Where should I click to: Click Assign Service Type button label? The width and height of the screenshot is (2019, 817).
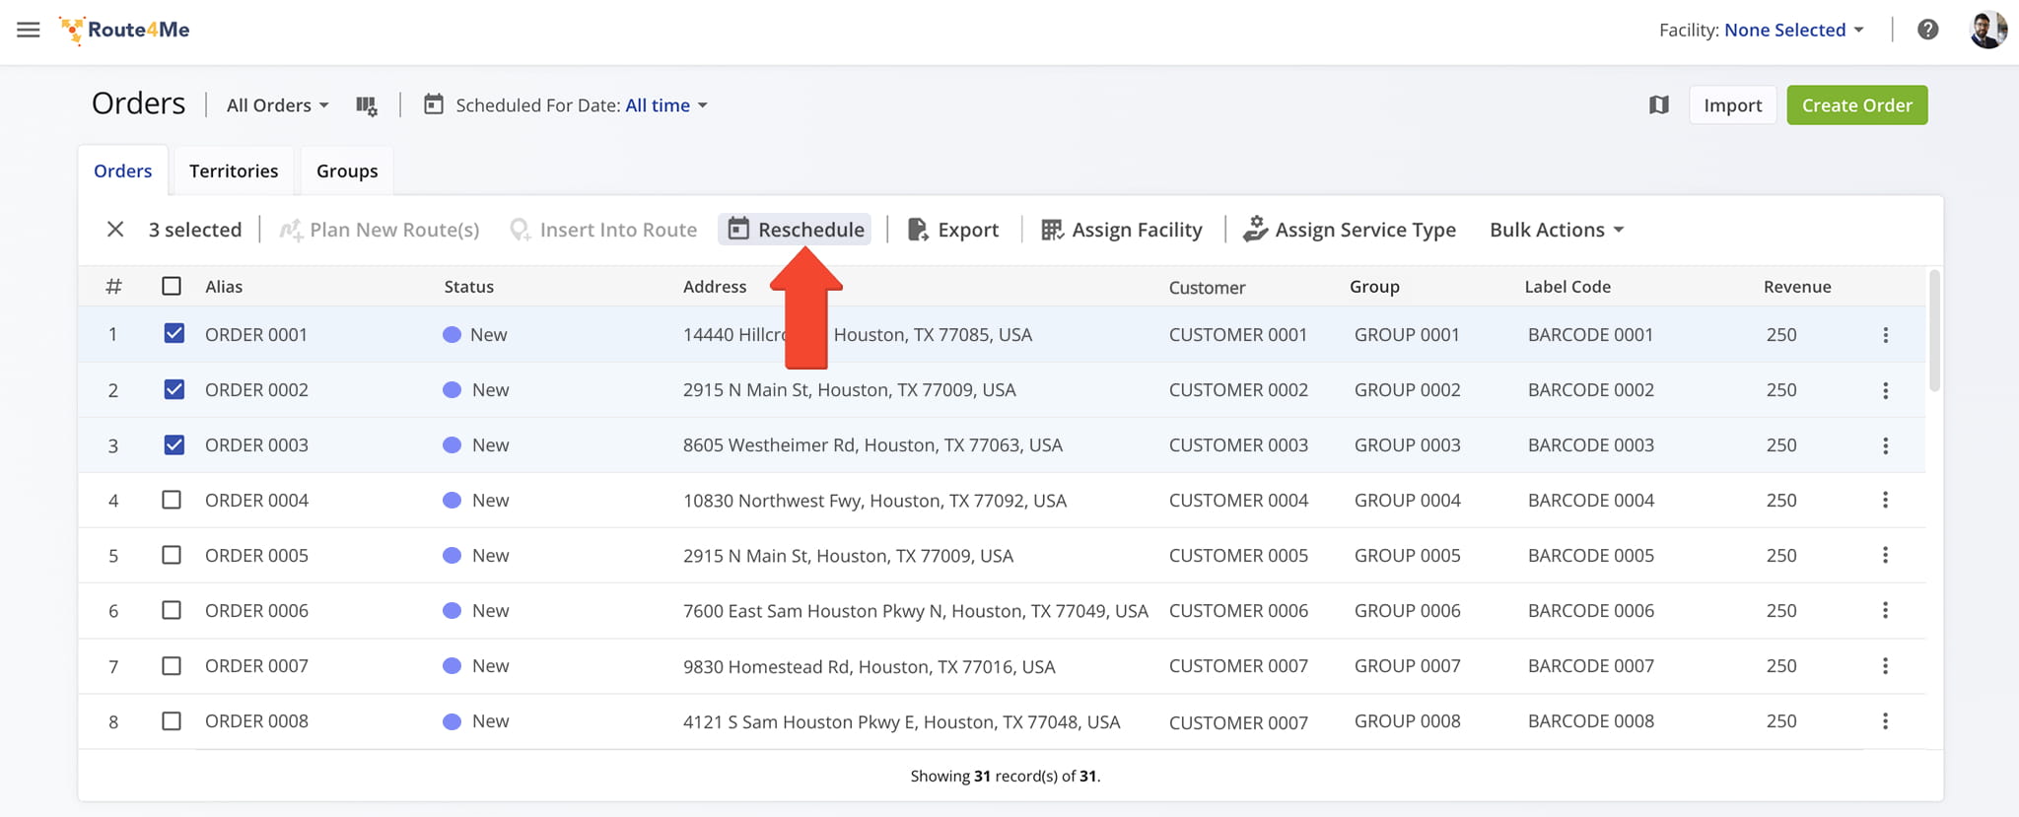coord(1365,230)
